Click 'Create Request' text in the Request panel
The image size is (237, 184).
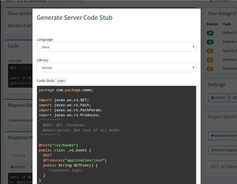(x=20, y=120)
